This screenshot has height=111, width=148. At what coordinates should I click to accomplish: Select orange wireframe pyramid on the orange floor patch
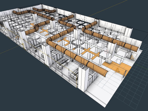[x=117, y=70]
